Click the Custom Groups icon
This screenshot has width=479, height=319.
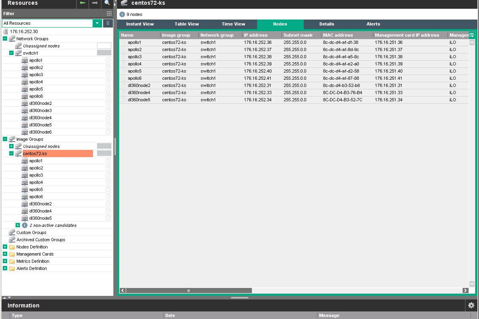12,232
